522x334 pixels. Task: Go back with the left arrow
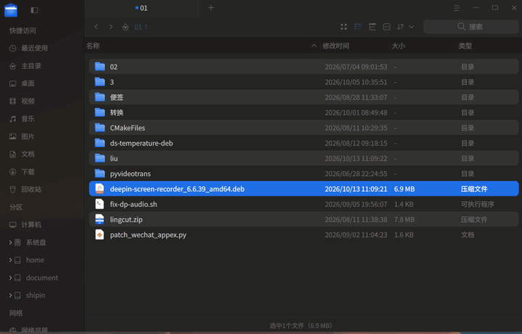(96, 27)
